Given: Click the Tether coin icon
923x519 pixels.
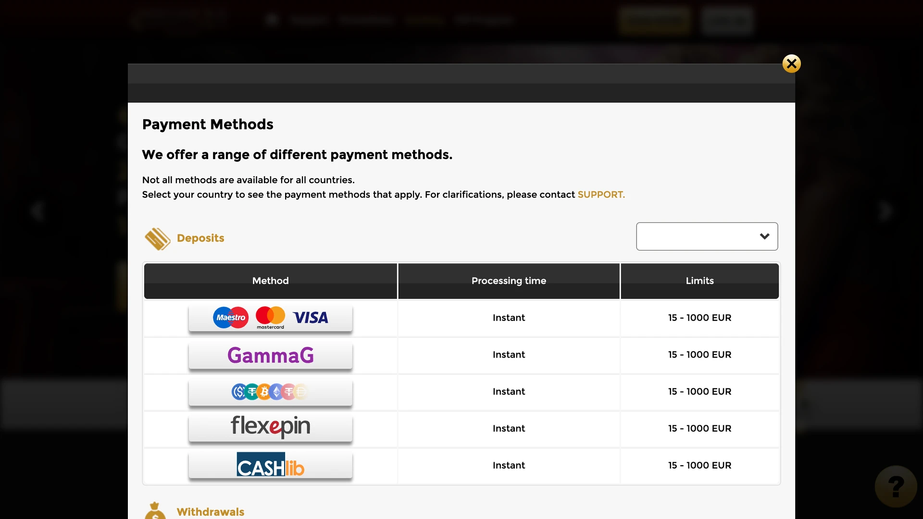Looking at the screenshot, I should (x=252, y=392).
